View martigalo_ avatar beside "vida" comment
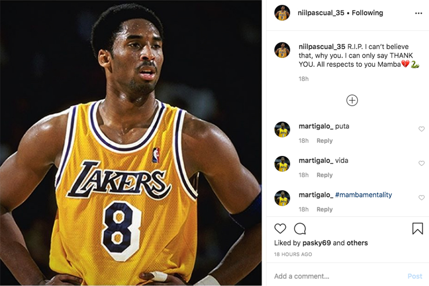Screen dimensions: 429x286 coord(282,164)
